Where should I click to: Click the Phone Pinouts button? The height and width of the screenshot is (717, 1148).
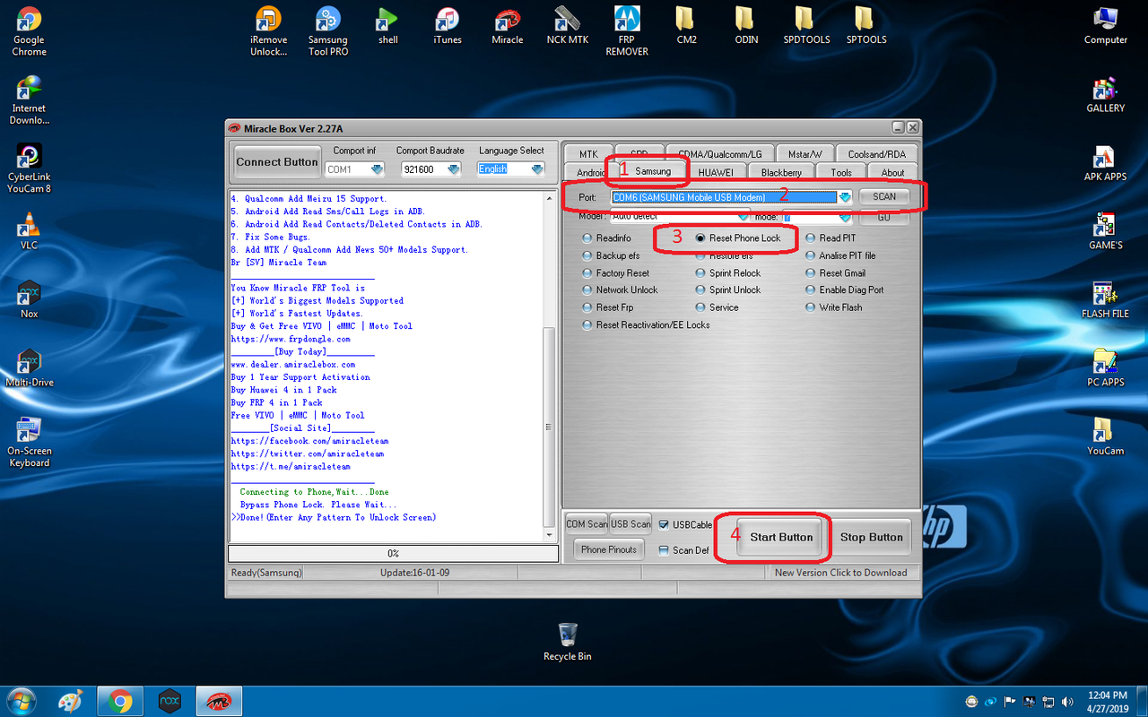point(608,549)
